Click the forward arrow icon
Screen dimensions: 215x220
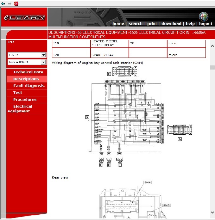(9, 4)
